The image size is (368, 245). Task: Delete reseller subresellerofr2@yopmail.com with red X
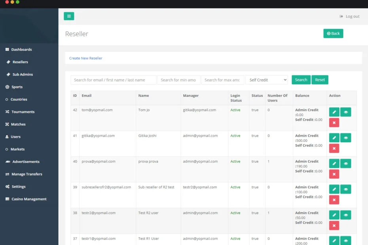[x=334, y=200]
